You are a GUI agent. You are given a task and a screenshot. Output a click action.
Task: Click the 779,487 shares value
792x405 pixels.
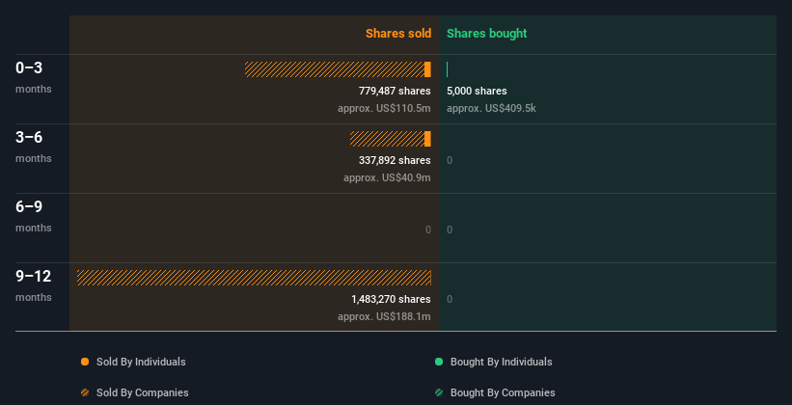click(x=395, y=91)
